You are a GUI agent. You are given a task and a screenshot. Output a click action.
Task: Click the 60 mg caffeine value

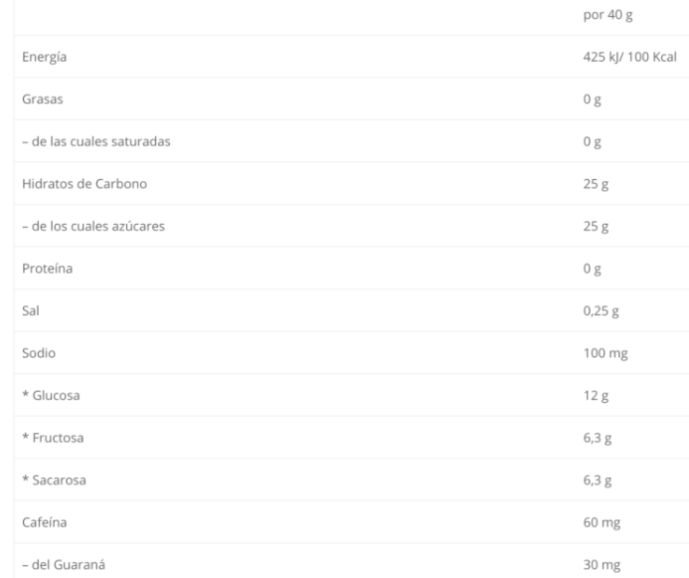602,522
